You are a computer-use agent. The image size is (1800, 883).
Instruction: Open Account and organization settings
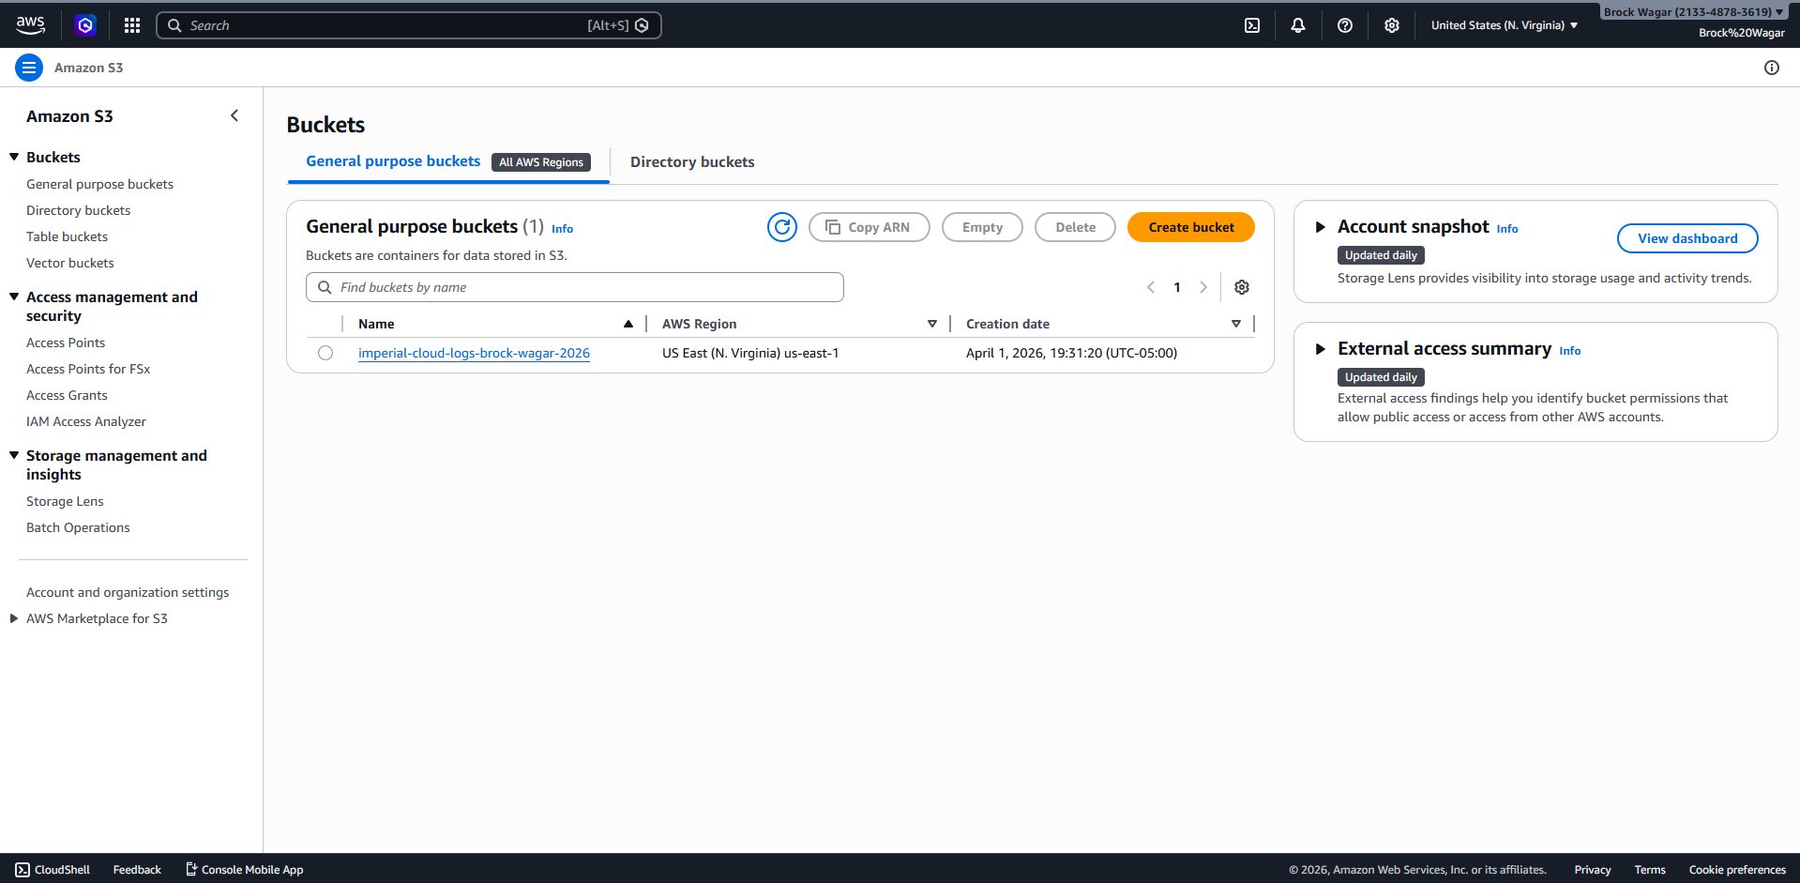click(128, 592)
